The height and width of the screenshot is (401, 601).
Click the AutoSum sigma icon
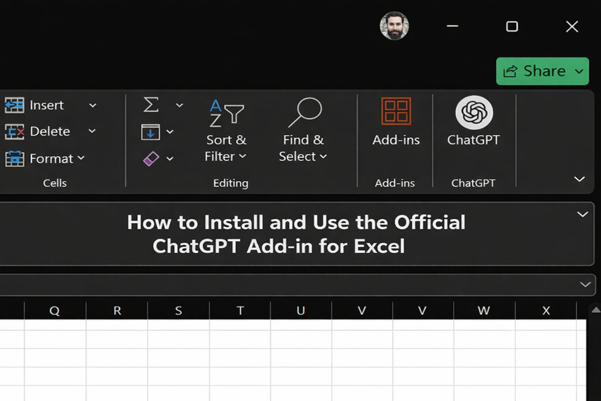click(x=151, y=105)
